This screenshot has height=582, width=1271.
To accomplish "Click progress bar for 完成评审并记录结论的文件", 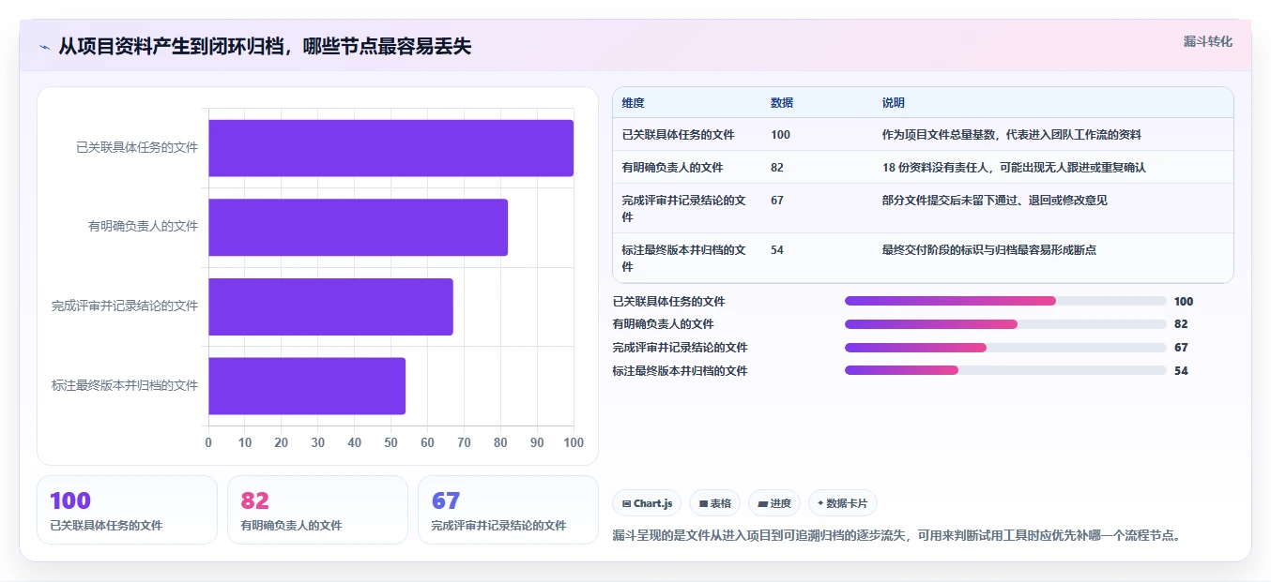I will 1005,348.
